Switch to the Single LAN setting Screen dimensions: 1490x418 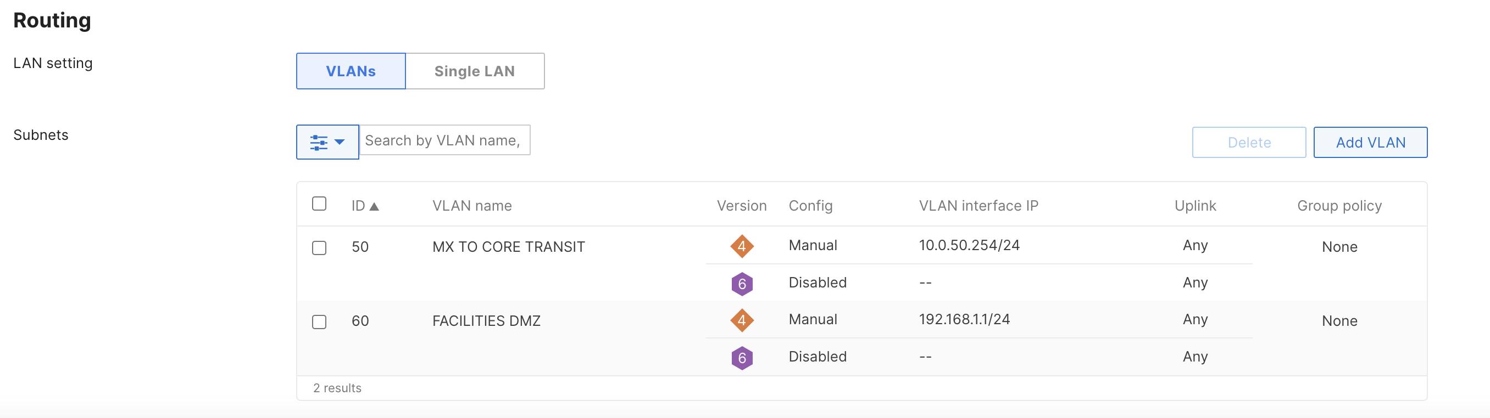(474, 71)
